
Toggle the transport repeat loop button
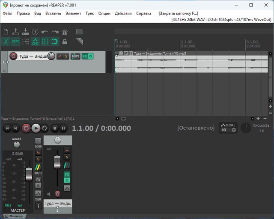point(45,128)
